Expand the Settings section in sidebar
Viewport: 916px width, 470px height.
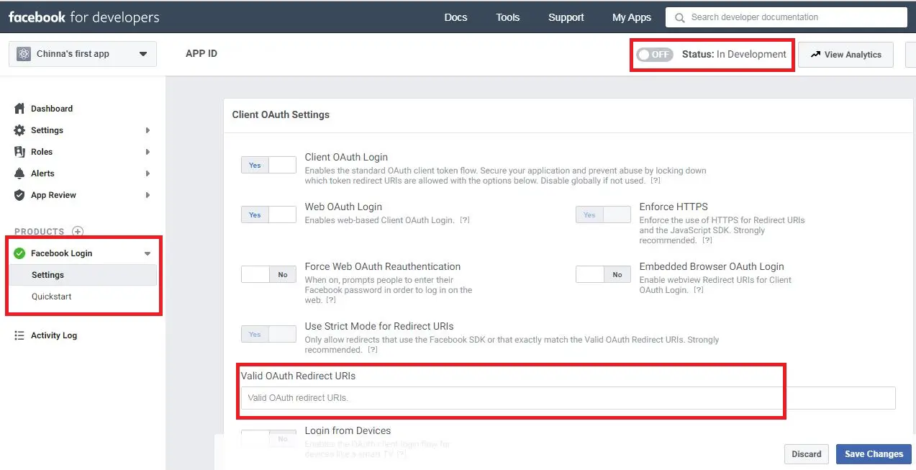[x=148, y=130]
